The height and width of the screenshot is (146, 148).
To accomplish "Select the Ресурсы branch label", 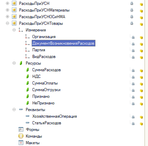I will click(33, 63).
